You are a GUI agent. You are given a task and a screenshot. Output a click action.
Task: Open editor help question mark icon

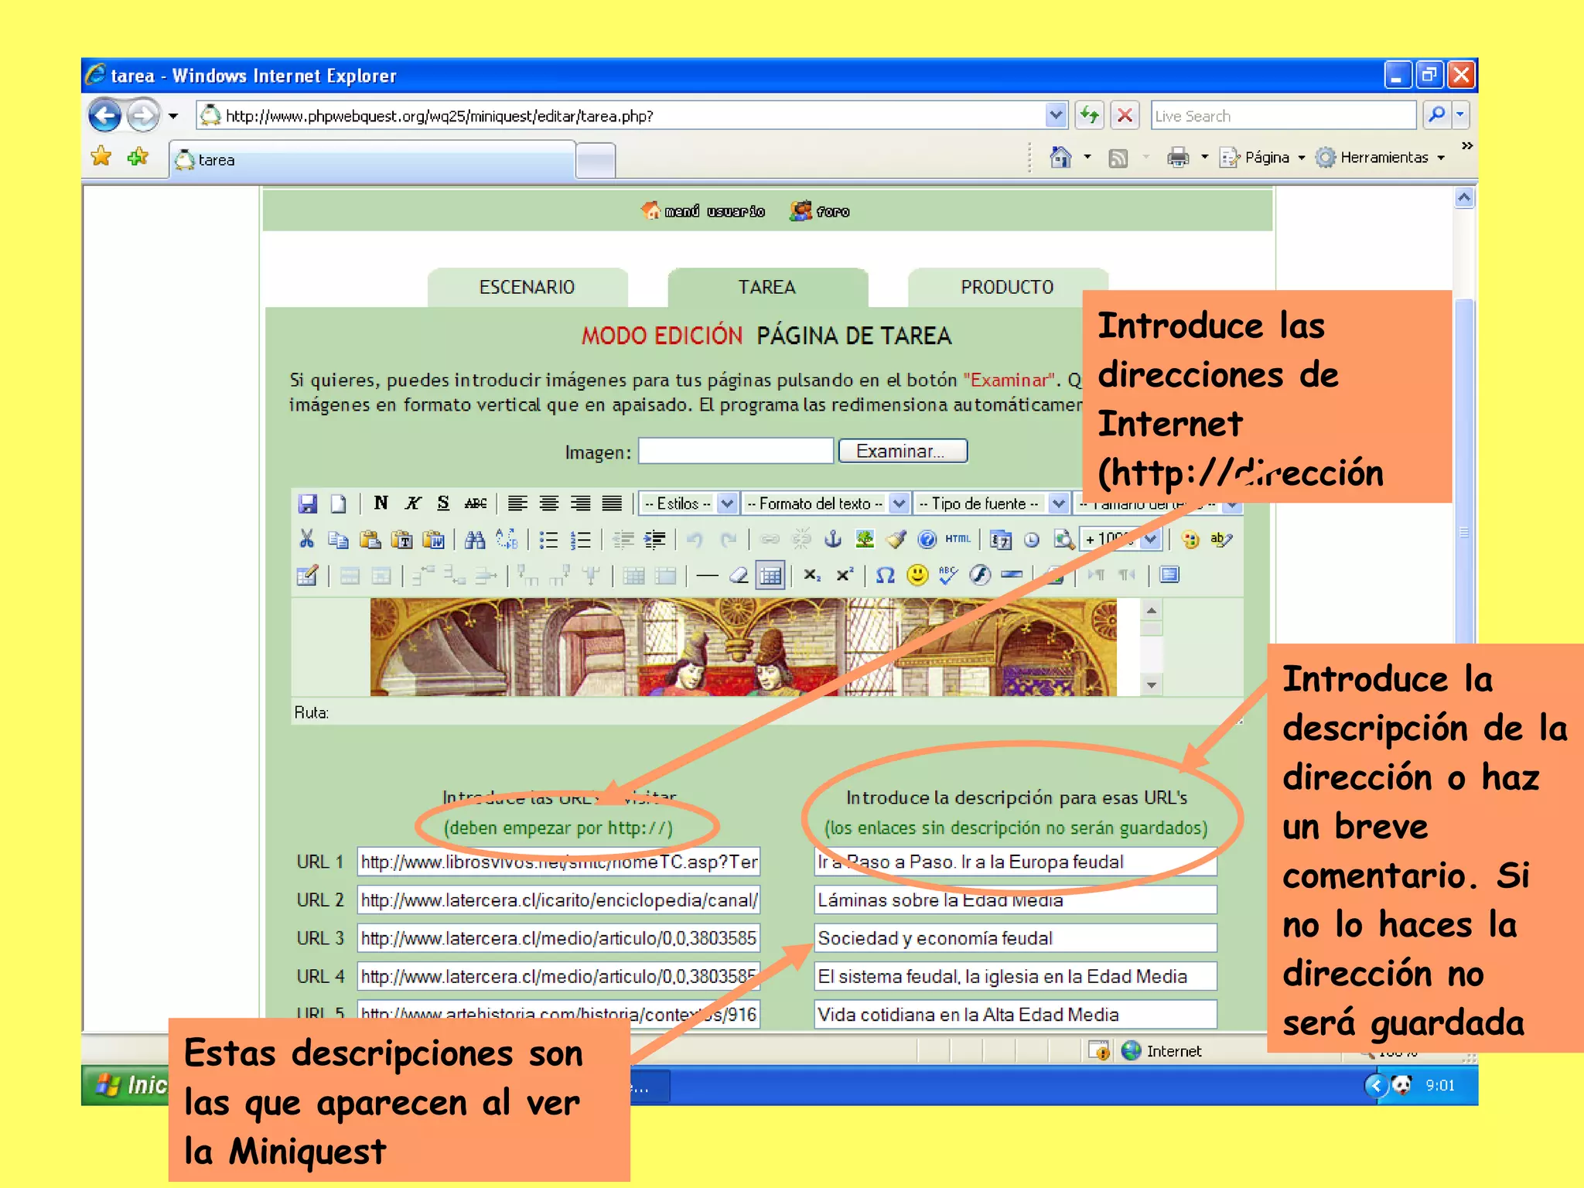click(x=927, y=539)
